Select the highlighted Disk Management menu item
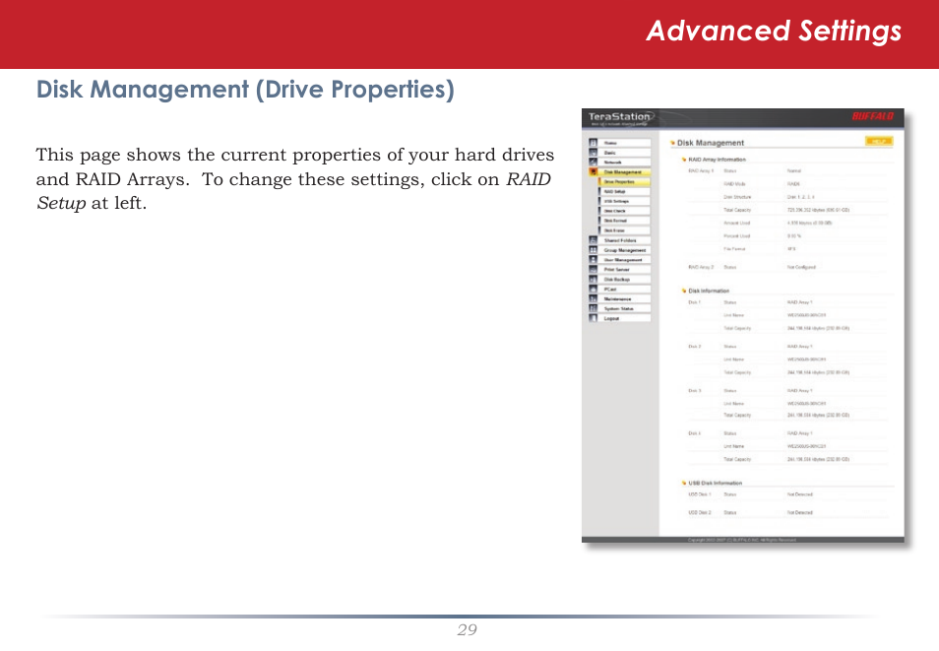 (x=625, y=171)
